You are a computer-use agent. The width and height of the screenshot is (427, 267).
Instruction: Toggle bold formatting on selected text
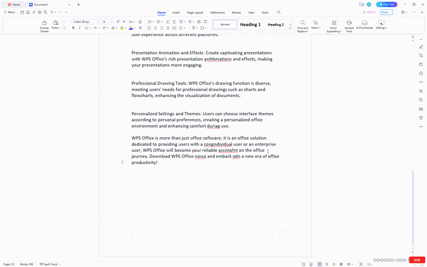click(x=73, y=28)
